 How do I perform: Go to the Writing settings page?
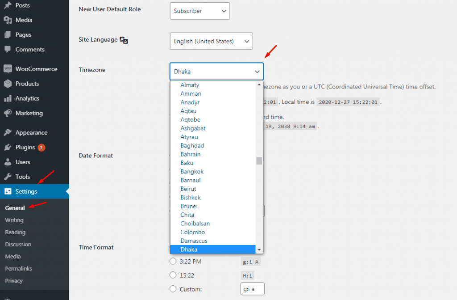(x=14, y=220)
